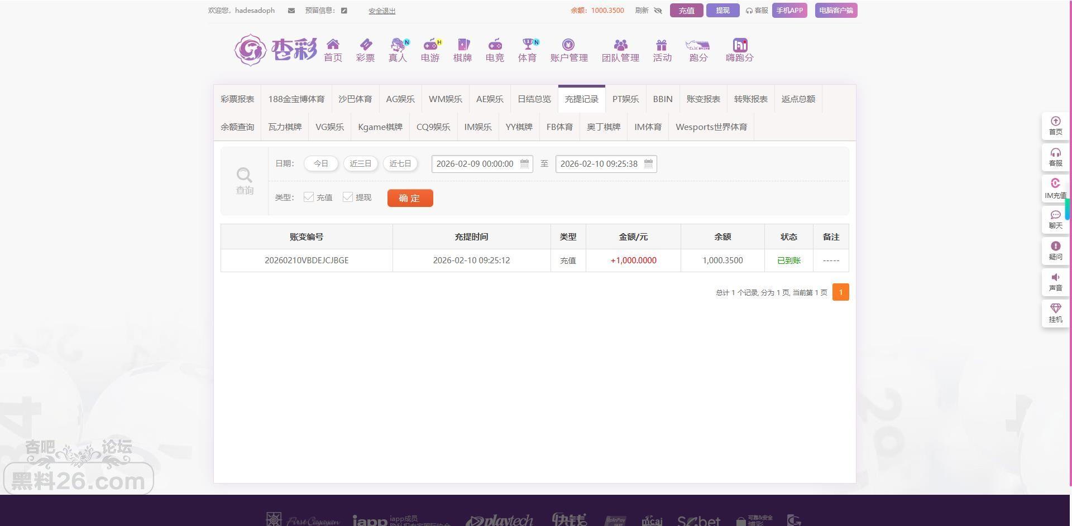
Task: Toggle the 提现 type checkbox
Action: click(x=348, y=197)
